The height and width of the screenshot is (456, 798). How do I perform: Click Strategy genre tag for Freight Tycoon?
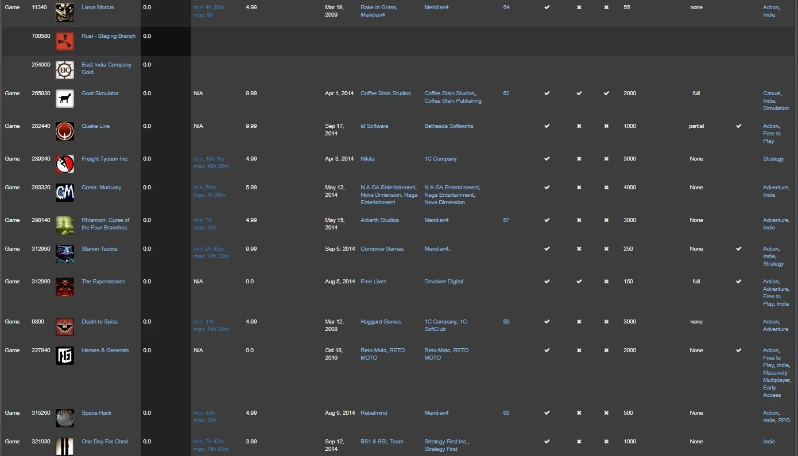tap(773, 159)
